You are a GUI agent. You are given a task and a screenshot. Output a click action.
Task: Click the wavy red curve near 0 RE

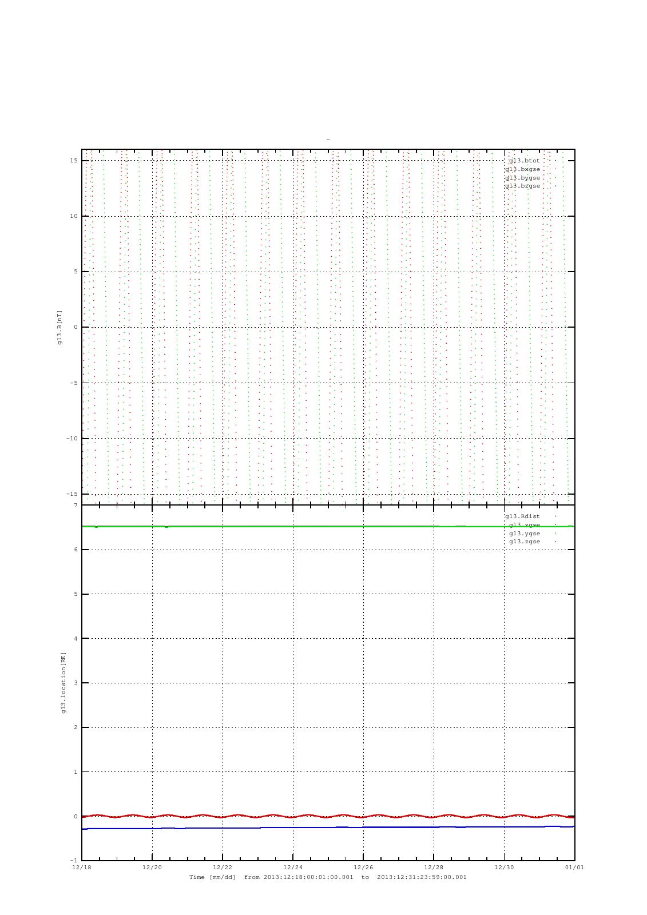coord(328,816)
